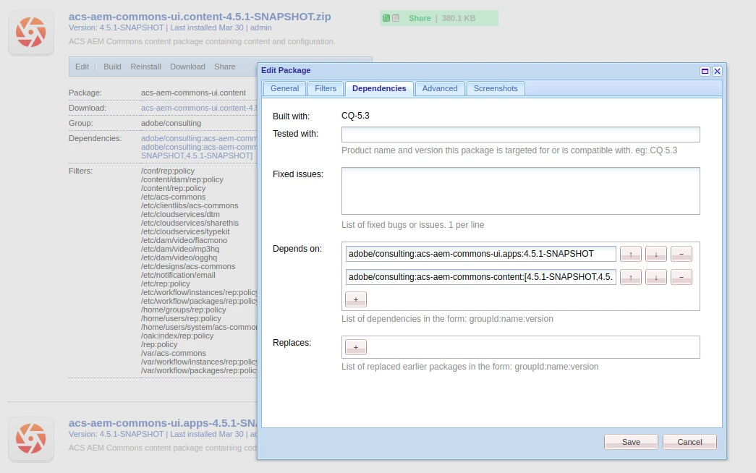Edit the acs-aem-commons-content dependency field
Screen dimensions: 756x473
coord(480,277)
